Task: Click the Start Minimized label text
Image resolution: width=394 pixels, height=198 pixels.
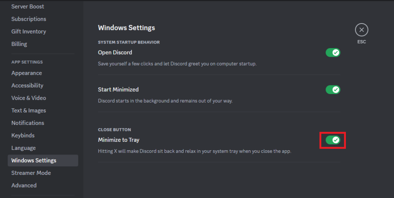Action: 118,89
